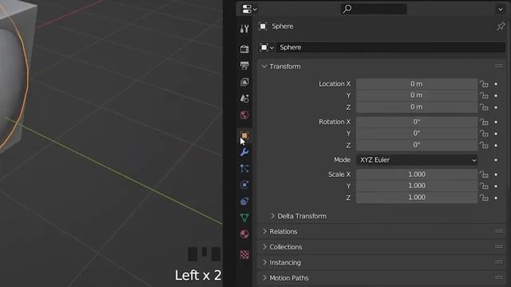The image size is (511, 287).
Task: Open the Scene properties tab
Action: (244, 98)
